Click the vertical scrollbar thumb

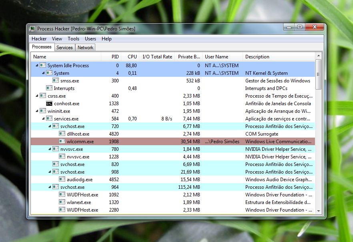point(318,74)
